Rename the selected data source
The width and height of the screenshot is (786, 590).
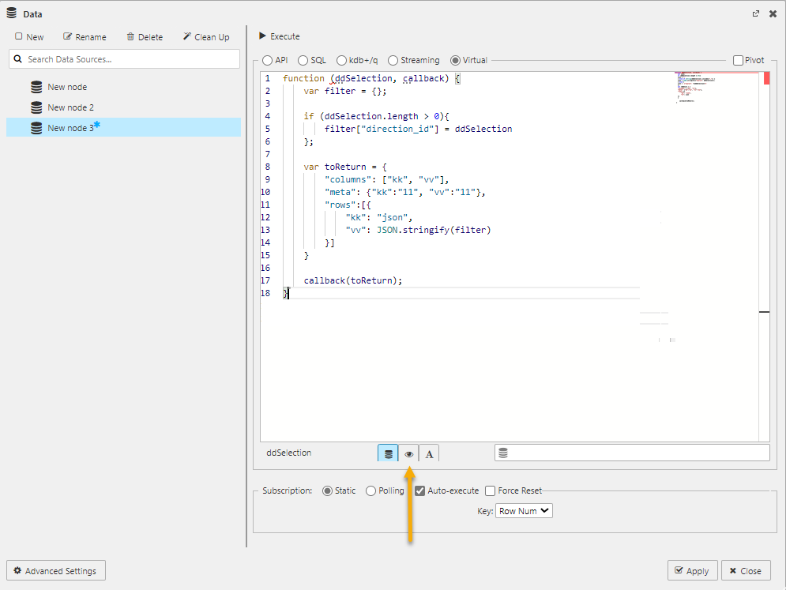click(x=85, y=36)
